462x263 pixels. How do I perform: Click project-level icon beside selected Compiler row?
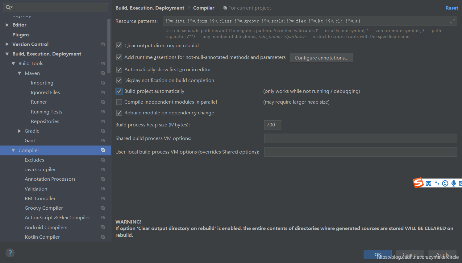click(103, 150)
